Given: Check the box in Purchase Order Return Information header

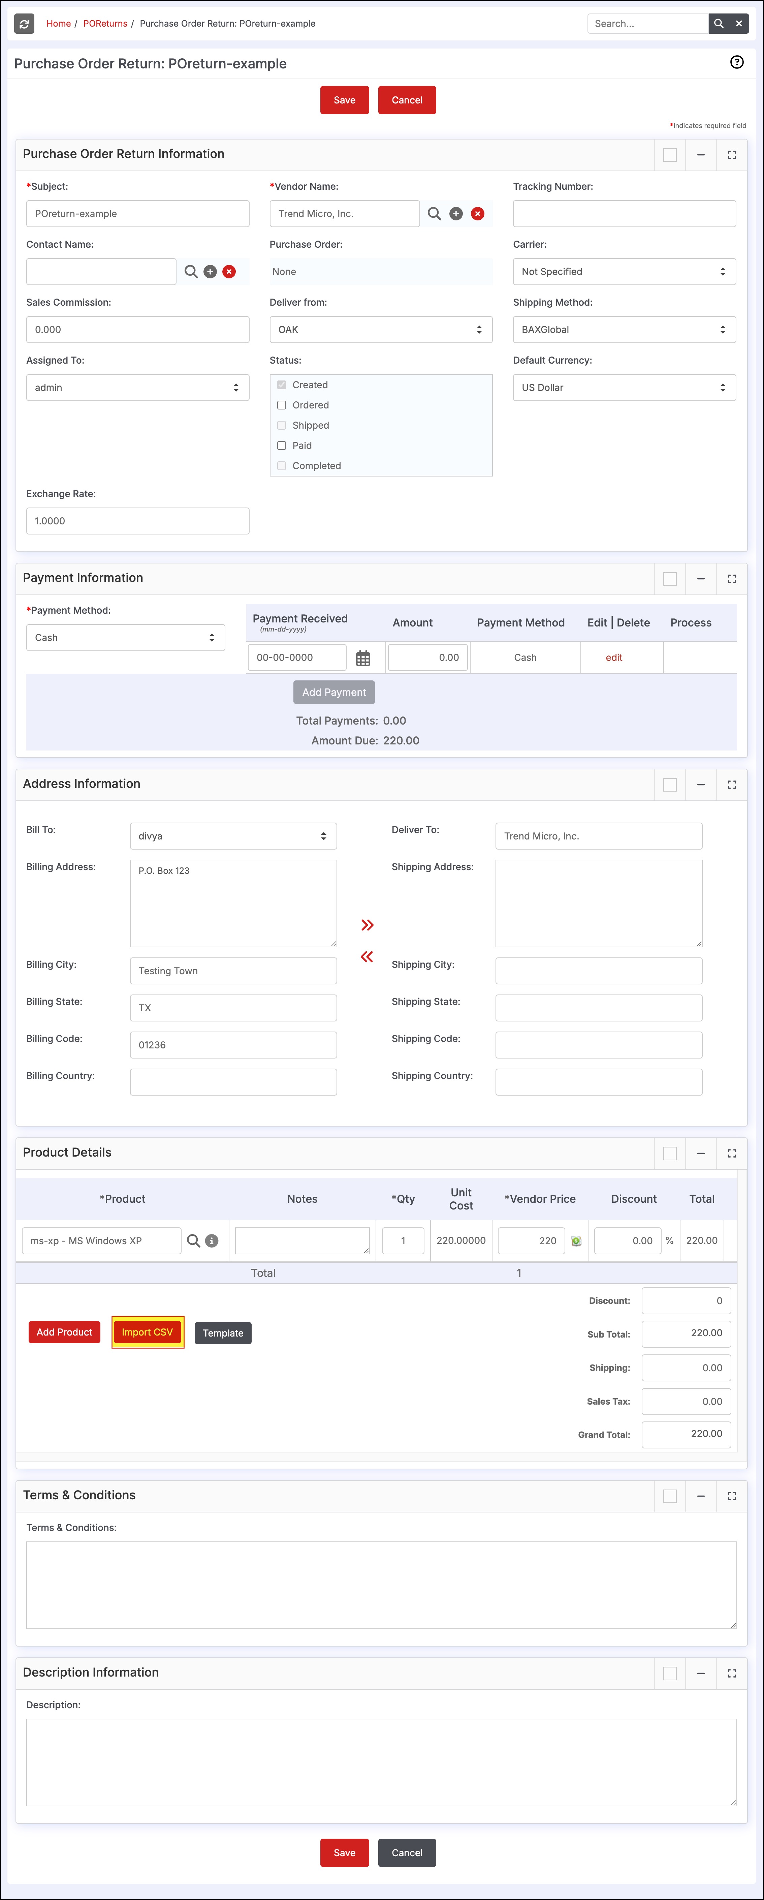Looking at the screenshot, I should pos(670,155).
